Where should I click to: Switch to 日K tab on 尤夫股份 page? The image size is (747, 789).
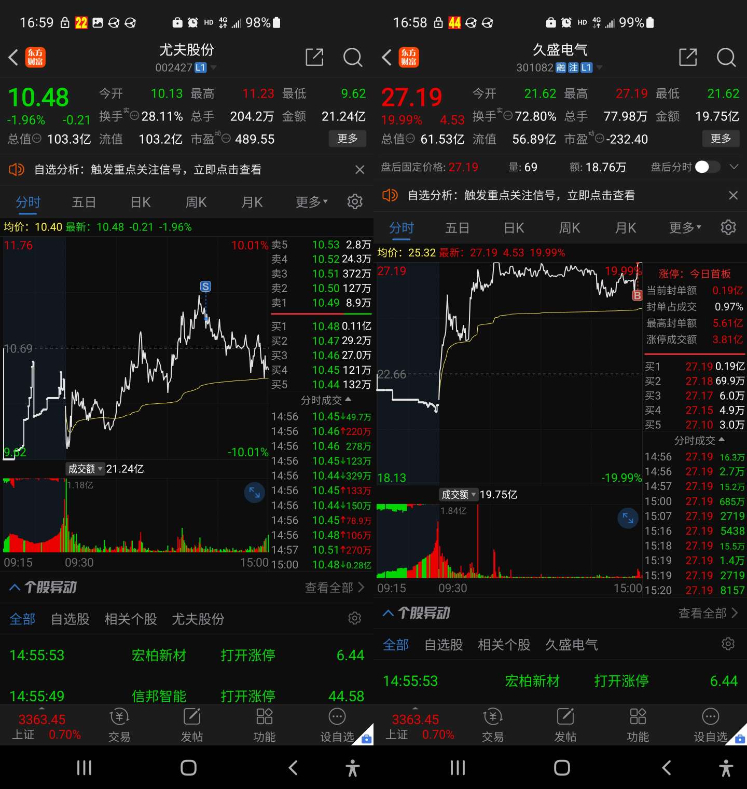tap(141, 202)
